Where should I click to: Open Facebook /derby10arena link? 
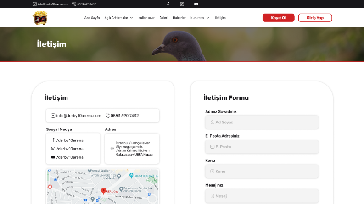(x=70, y=140)
